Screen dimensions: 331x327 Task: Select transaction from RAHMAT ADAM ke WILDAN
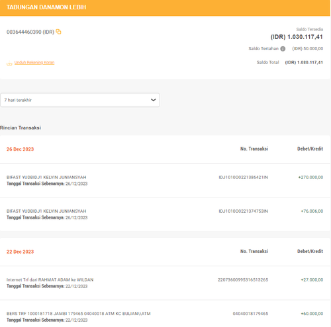coord(165,283)
